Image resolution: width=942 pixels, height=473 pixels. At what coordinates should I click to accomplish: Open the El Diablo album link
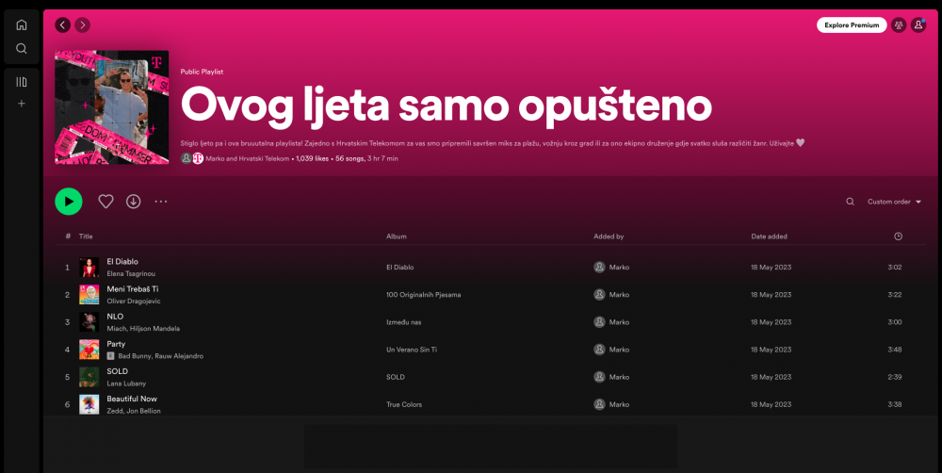(400, 268)
